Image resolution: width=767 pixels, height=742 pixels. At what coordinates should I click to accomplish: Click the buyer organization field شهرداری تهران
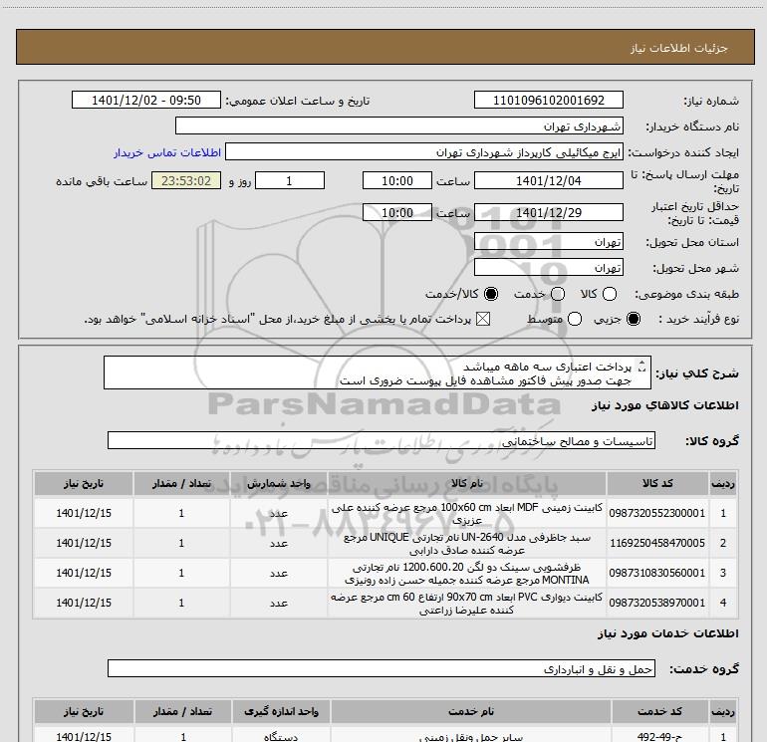click(399, 125)
